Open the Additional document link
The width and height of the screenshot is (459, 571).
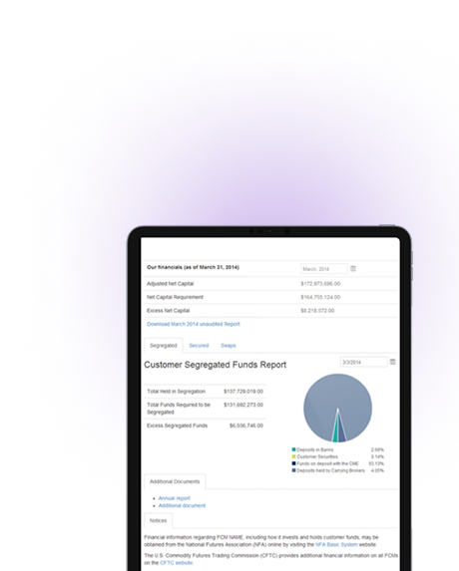click(x=182, y=505)
